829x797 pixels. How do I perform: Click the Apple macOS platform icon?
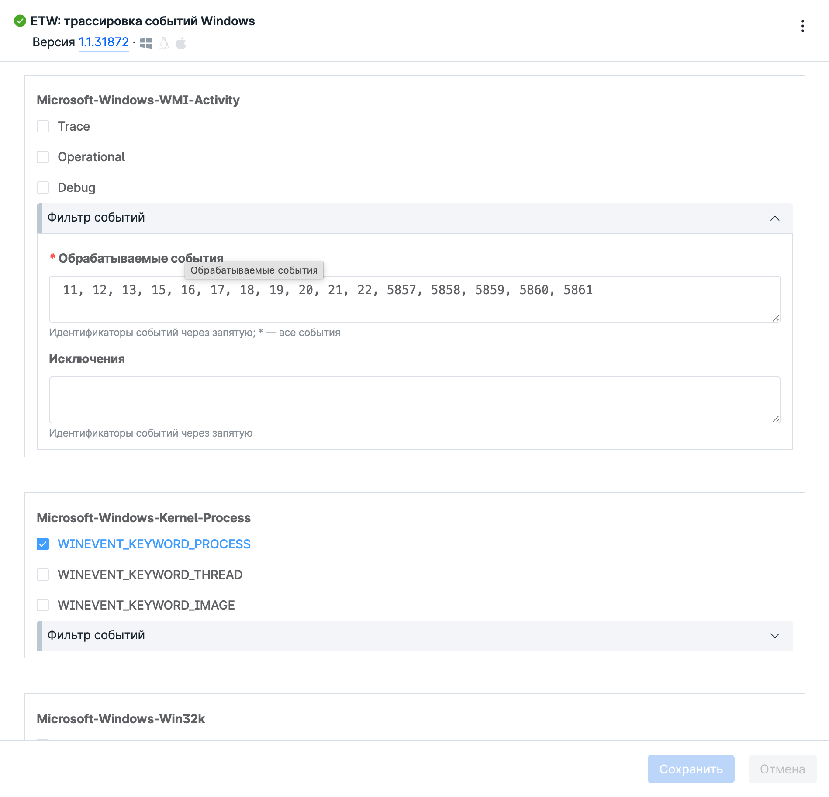point(181,43)
